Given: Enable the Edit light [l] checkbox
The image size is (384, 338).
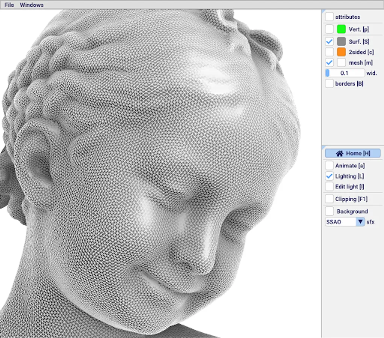Looking at the screenshot, I should [329, 187].
